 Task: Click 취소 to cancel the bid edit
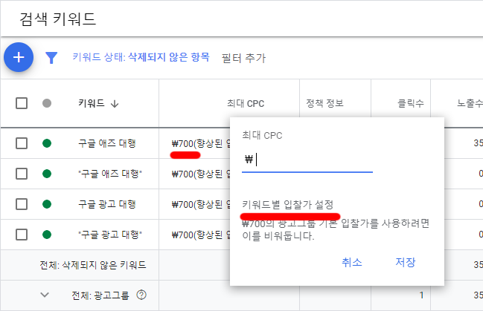click(x=352, y=262)
